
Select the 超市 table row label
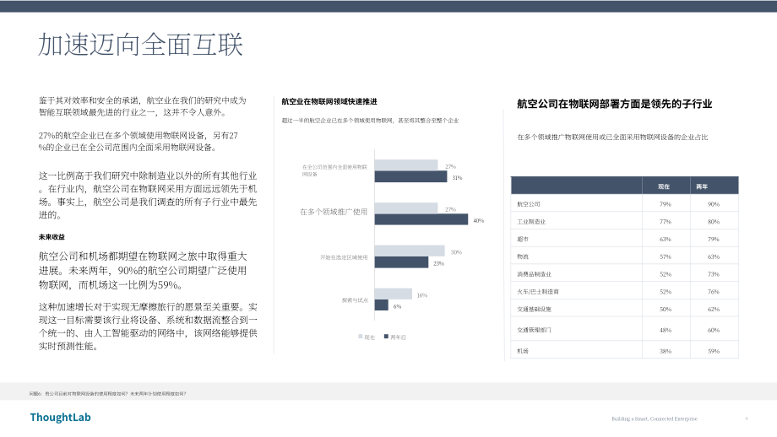523,239
